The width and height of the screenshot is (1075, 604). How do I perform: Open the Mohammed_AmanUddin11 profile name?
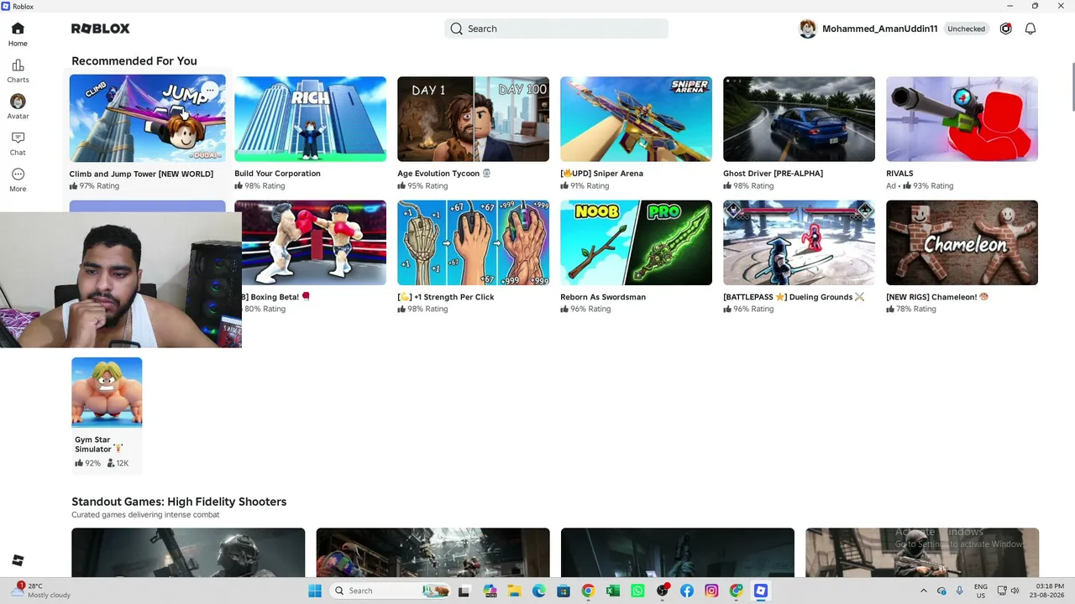[879, 29]
